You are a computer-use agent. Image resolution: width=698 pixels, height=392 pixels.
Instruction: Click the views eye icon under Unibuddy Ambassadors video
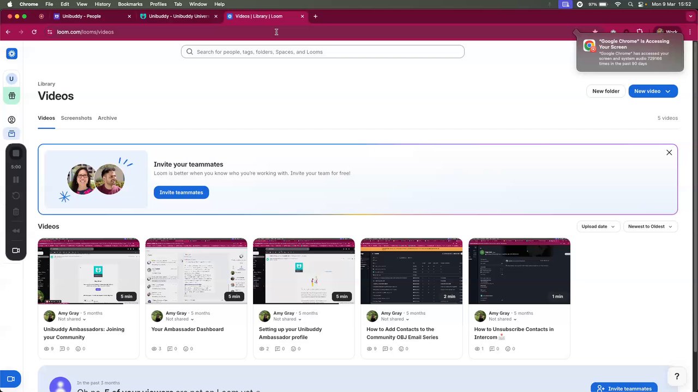(x=46, y=348)
